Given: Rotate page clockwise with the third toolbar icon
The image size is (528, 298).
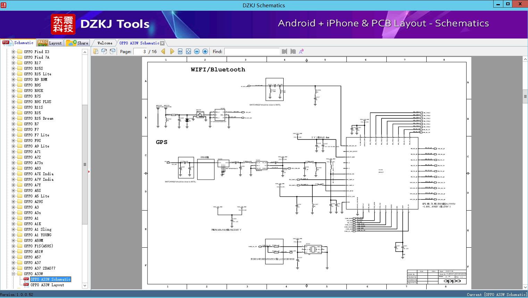Looking at the screenshot, I should [x=112, y=51].
